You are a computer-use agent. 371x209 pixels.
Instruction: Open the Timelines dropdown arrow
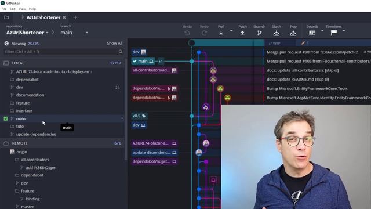point(344,31)
